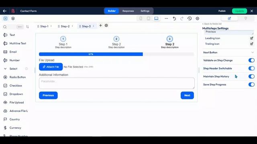257x144 pixels.
Task: Edit the Trailing Icon
Action: [x=252, y=44]
